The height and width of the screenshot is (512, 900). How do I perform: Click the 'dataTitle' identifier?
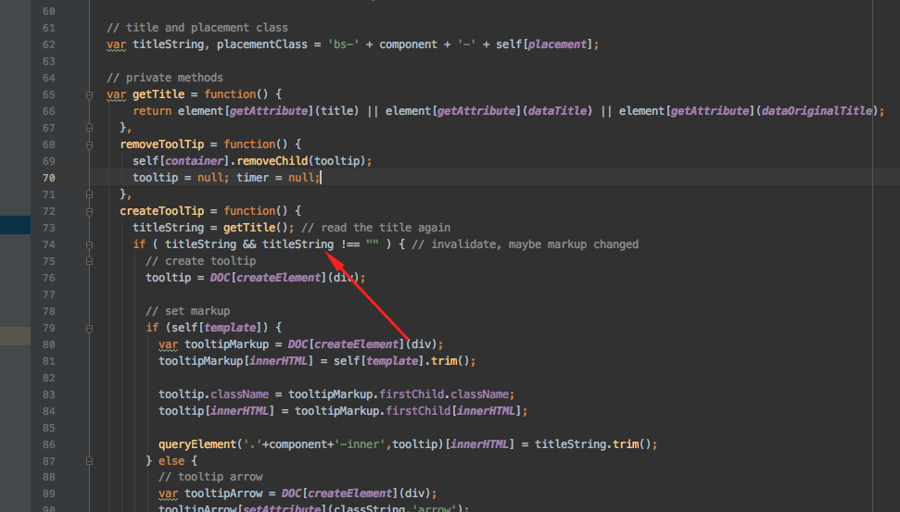click(x=557, y=111)
